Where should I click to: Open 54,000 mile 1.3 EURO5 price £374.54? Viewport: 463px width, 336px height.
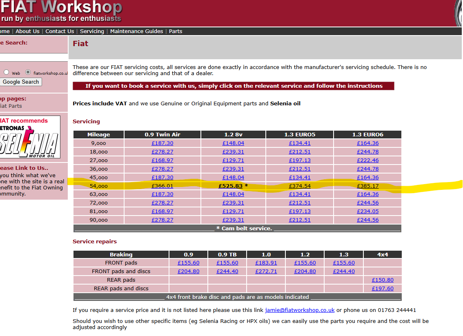pyautogui.click(x=300, y=186)
